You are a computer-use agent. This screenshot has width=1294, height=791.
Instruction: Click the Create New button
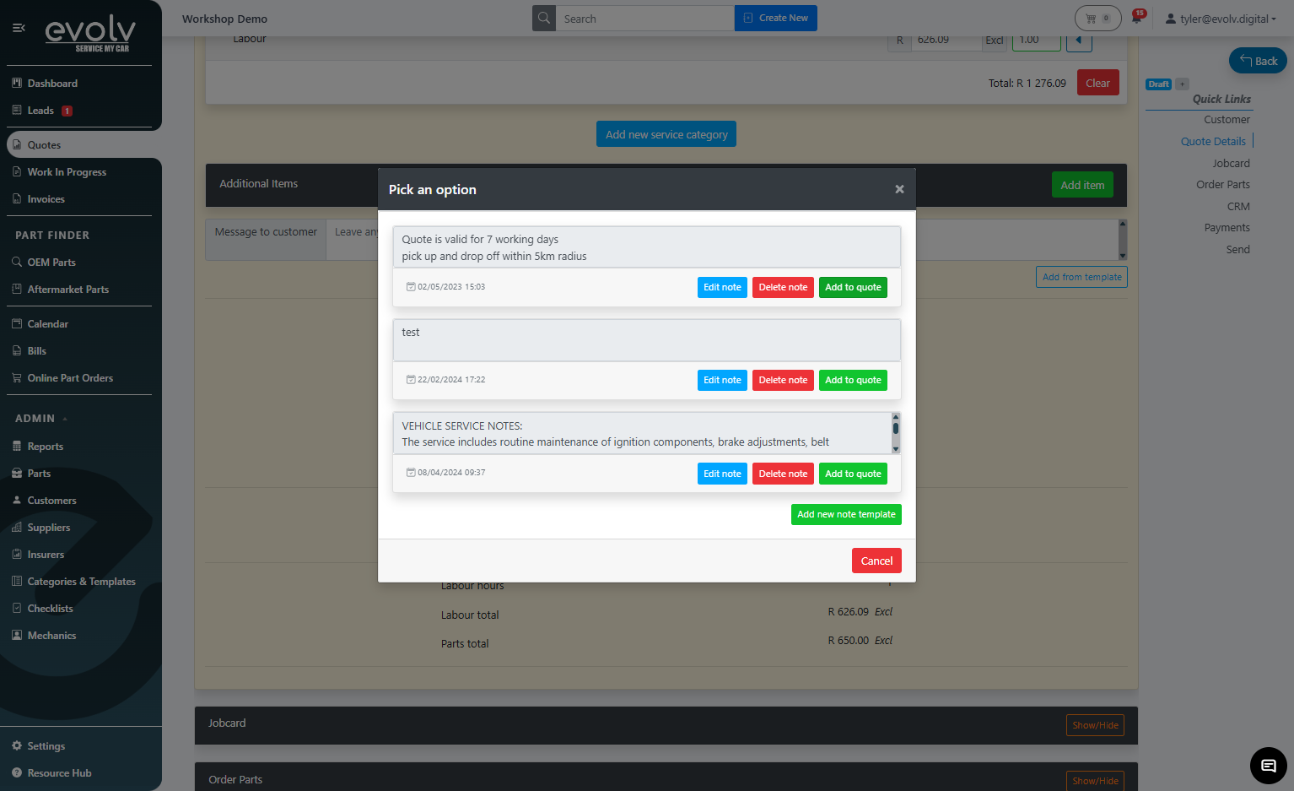coord(775,18)
